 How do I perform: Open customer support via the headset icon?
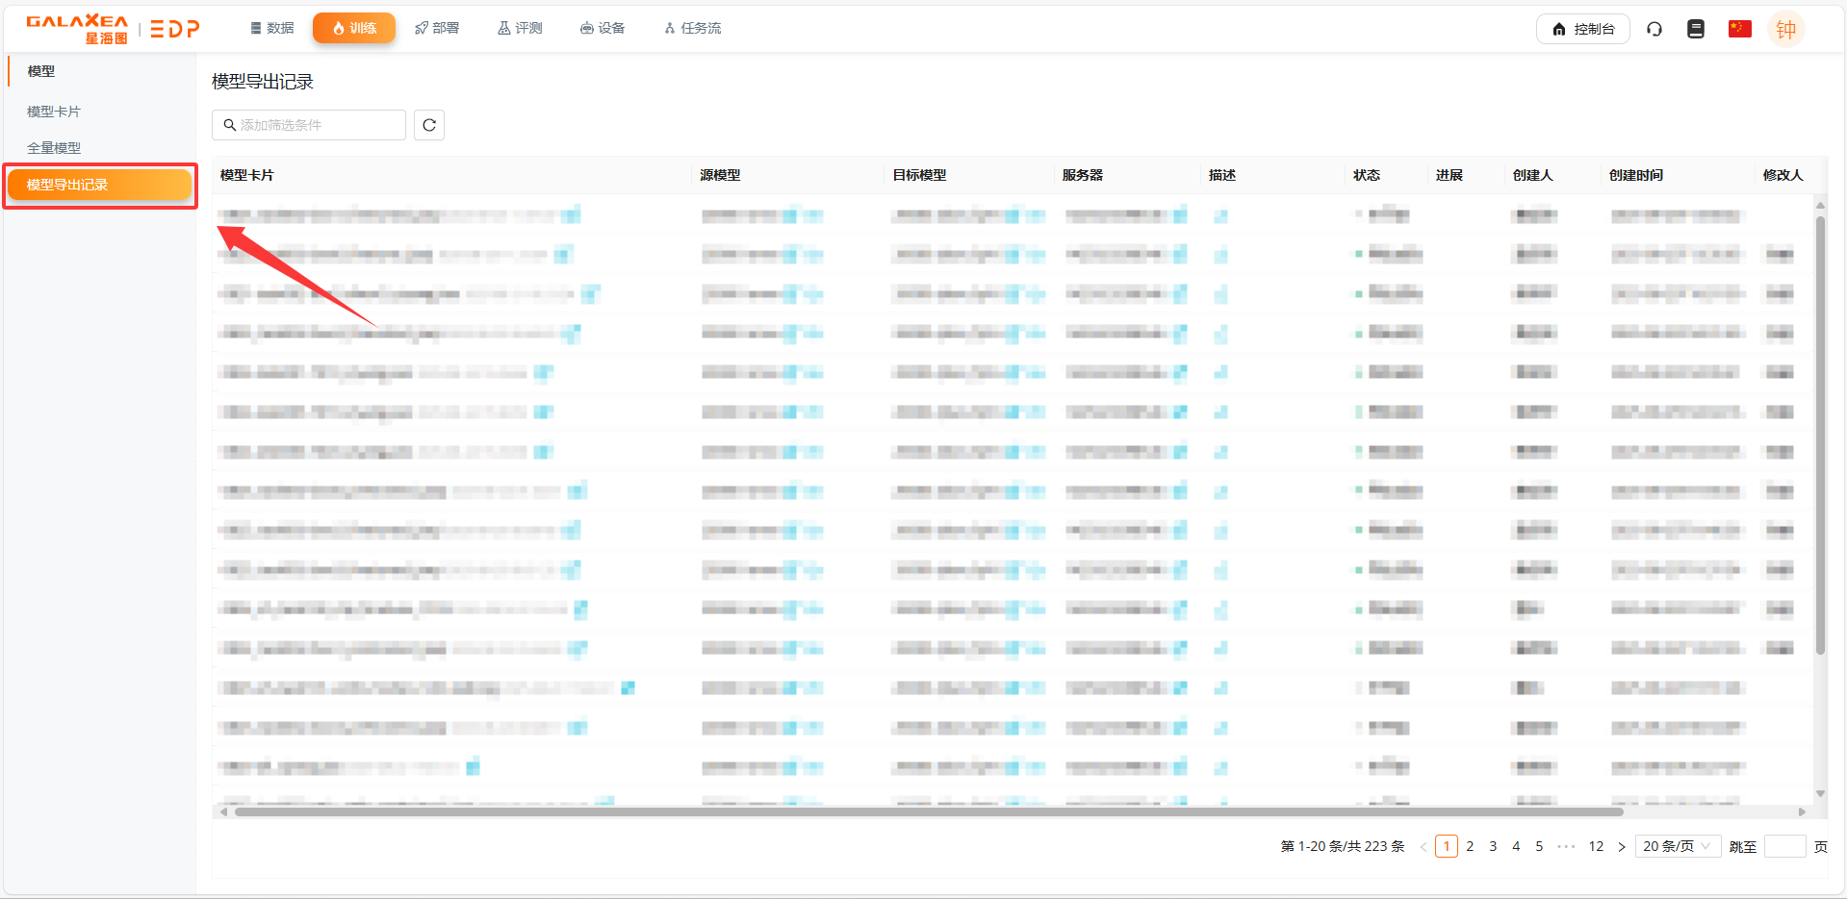click(1655, 29)
